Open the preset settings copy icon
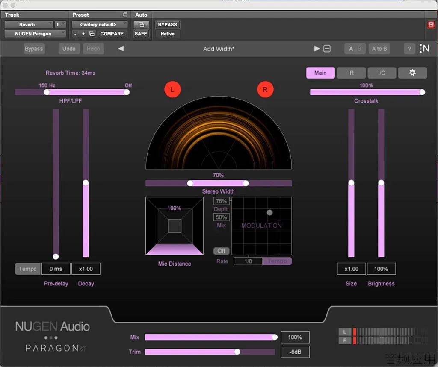The image size is (438, 367). [92, 34]
